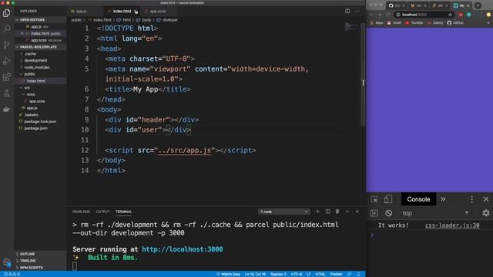Close the index.html editor tab

tap(136, 12)
